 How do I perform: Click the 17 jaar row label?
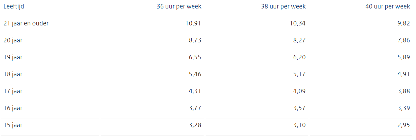[x=13, y=91]
